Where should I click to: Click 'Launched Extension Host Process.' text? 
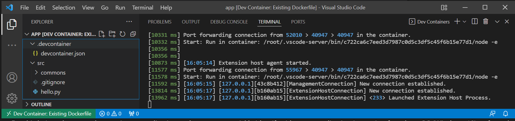pos(440,97)
